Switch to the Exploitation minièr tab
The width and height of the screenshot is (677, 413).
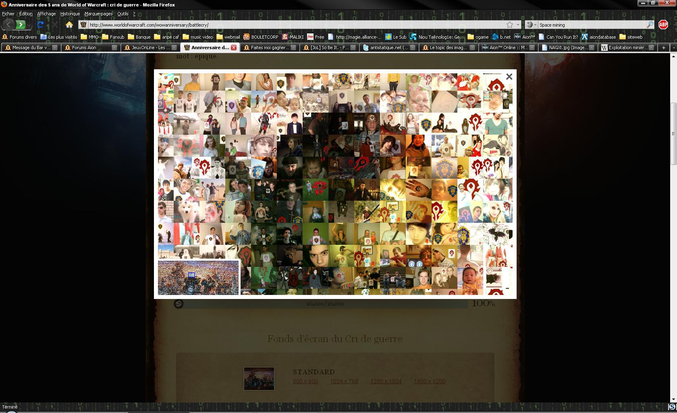627,48
